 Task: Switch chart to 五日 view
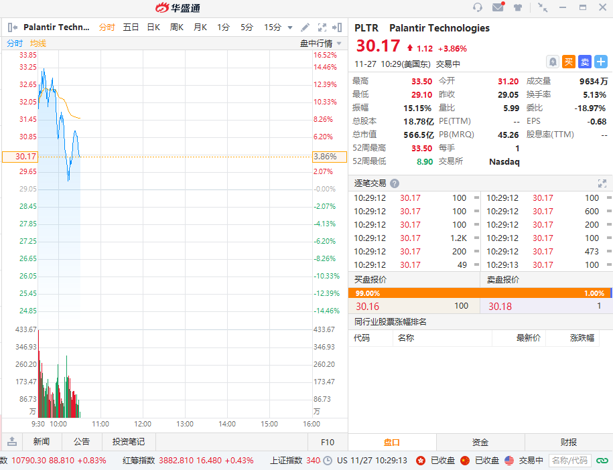click(x=131, y=27)
